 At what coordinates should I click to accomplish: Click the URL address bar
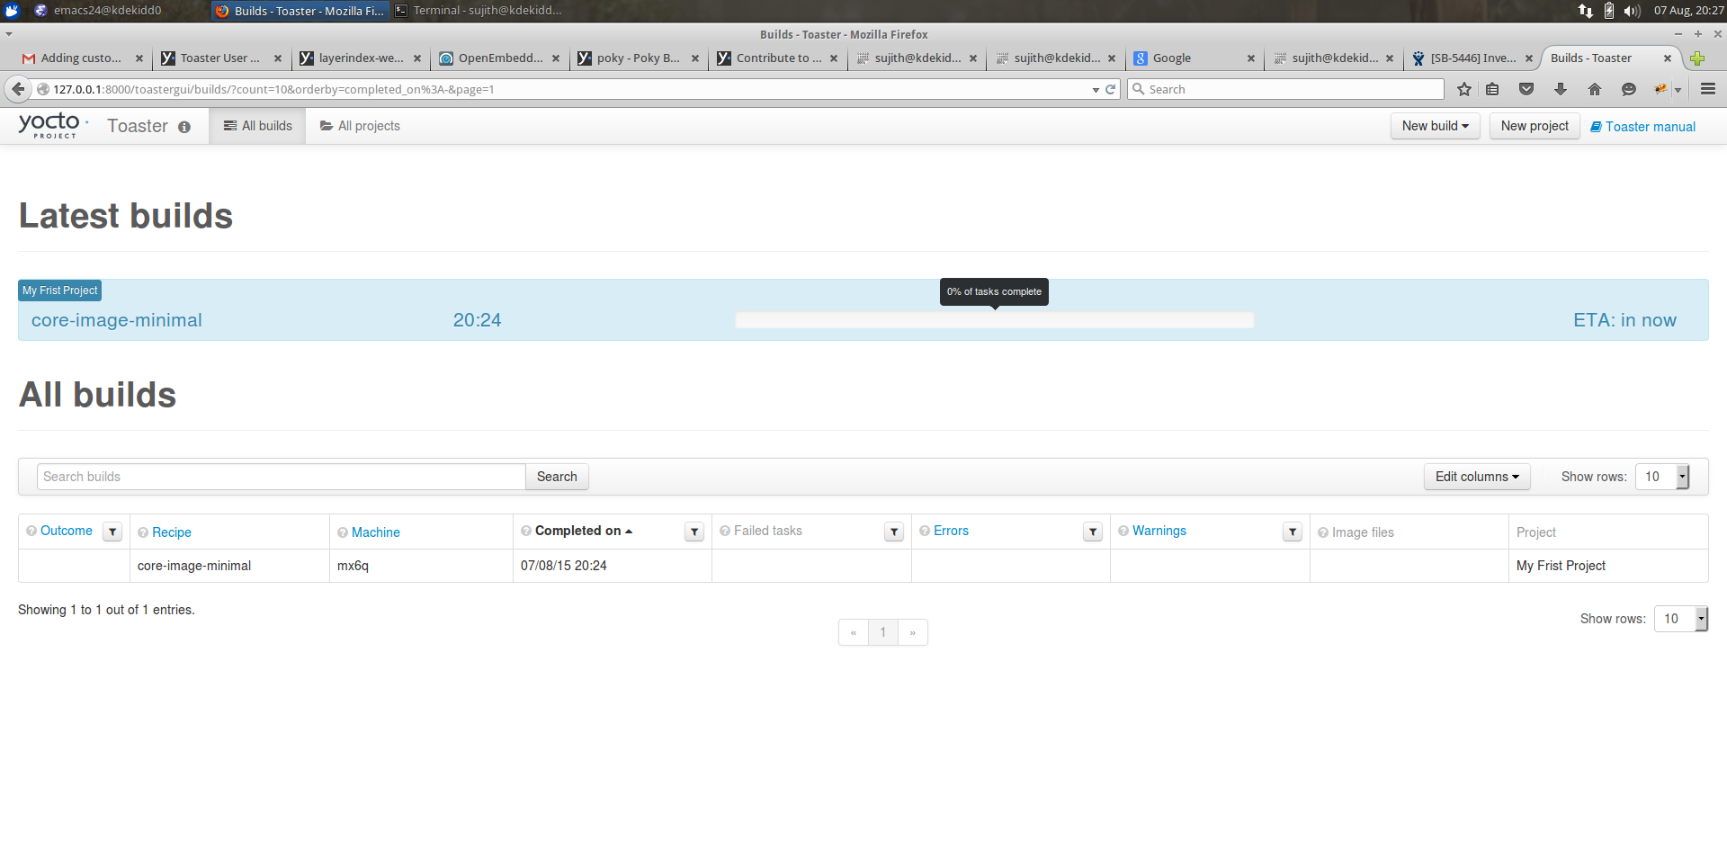pyautogui.click(x=567, y=89)
